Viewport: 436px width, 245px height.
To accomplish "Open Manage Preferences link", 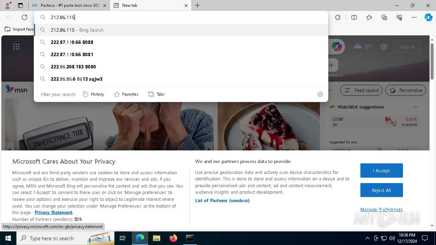I will (x=381, y=209).
